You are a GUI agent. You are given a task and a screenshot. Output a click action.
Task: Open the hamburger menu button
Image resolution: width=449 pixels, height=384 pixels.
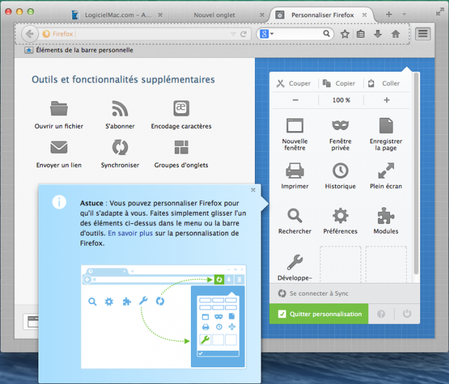(423, 34)
